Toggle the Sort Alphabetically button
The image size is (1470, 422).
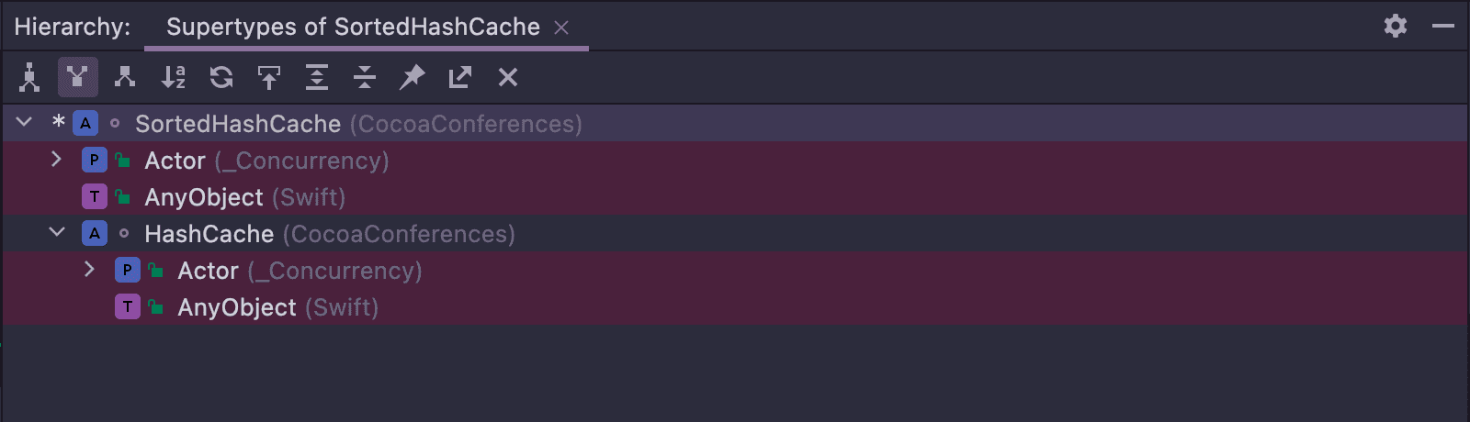click(173, 77)
